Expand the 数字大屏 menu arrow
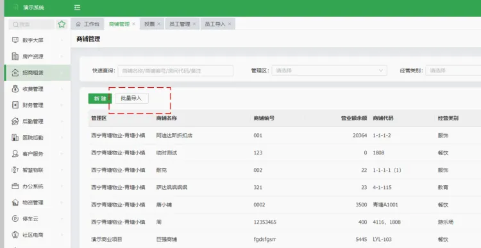The width and height of the screenshot is (481, 248). pos(62,40)
